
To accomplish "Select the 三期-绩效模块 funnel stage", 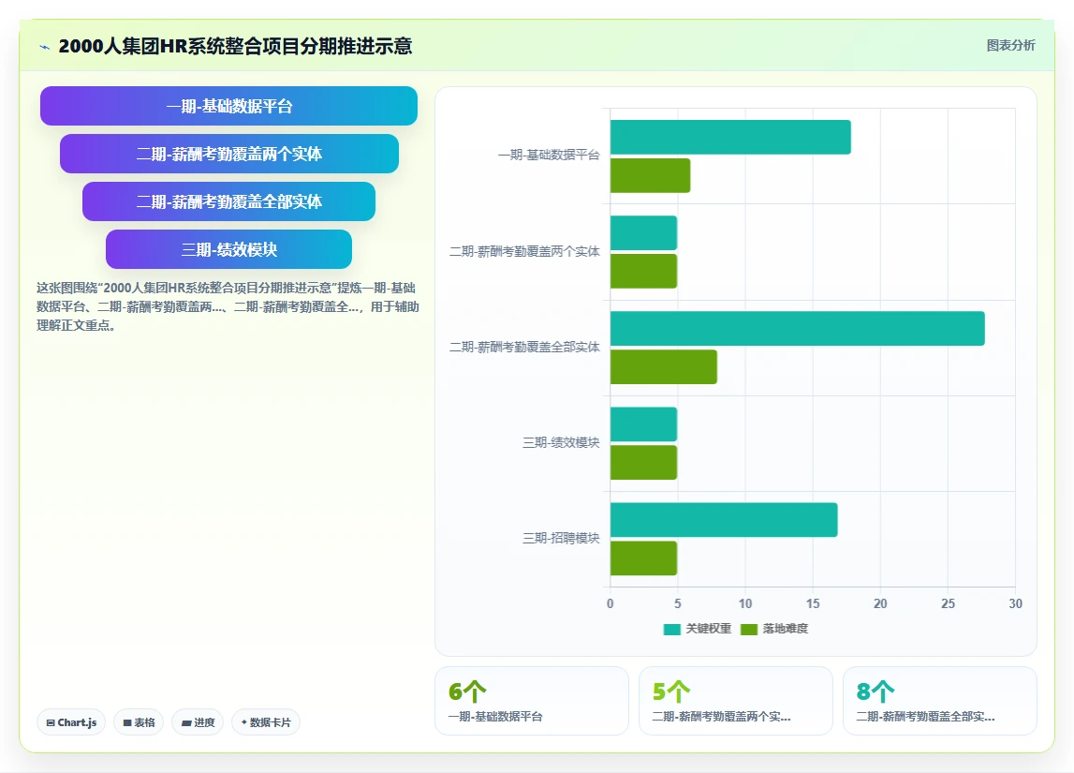I will [228, 249].
